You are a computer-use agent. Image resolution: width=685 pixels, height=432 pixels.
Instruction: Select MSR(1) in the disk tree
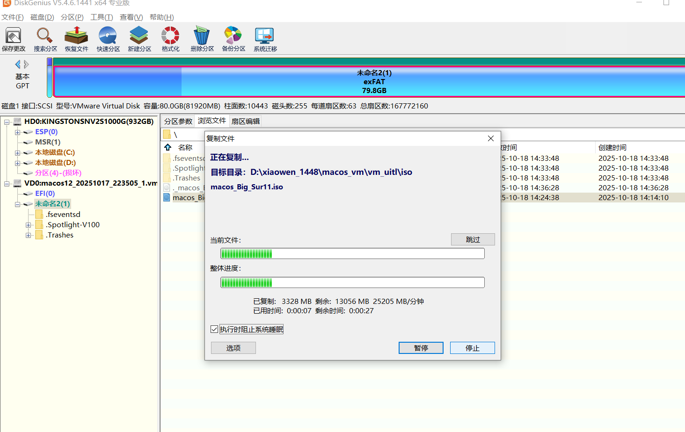(48, 142)
